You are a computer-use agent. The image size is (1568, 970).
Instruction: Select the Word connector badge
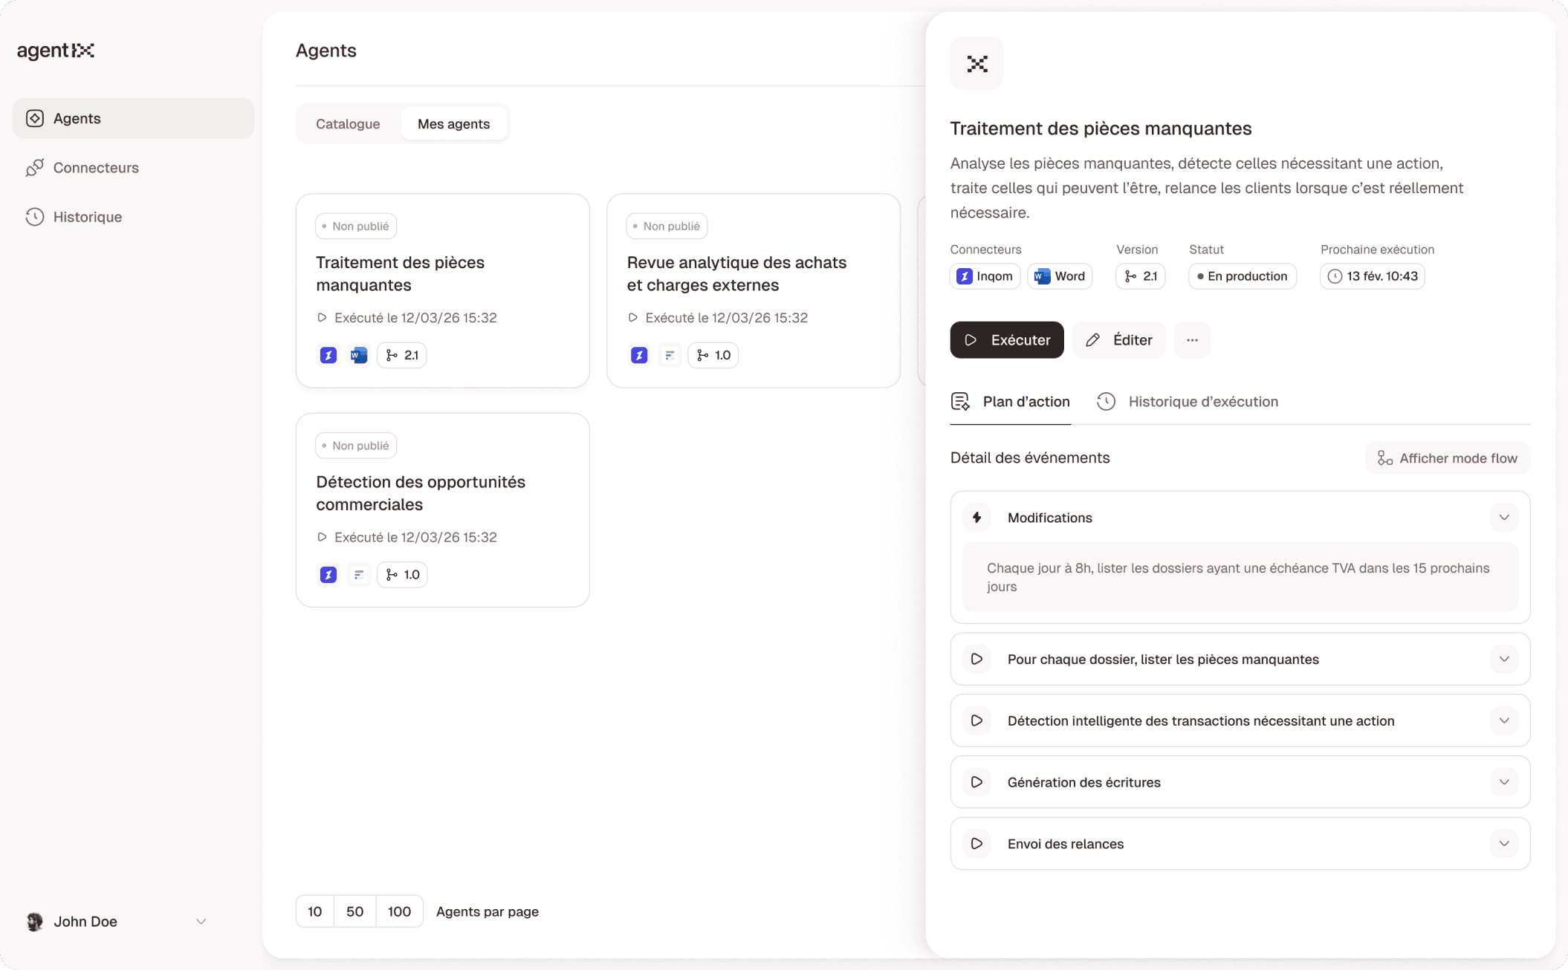1060,276
